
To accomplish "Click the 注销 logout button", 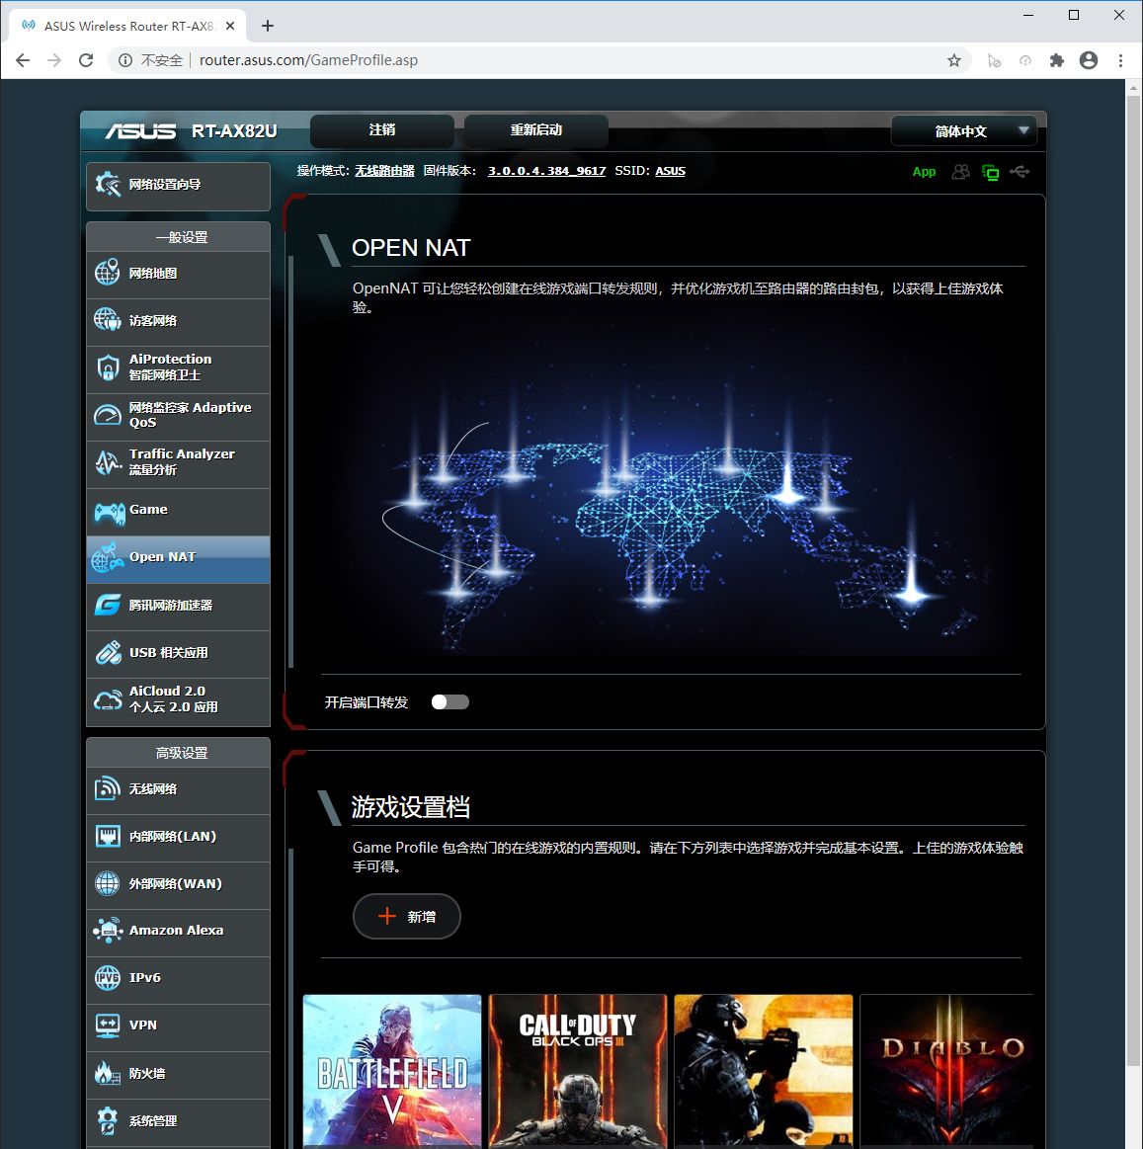I will click(x=382, y=130).
